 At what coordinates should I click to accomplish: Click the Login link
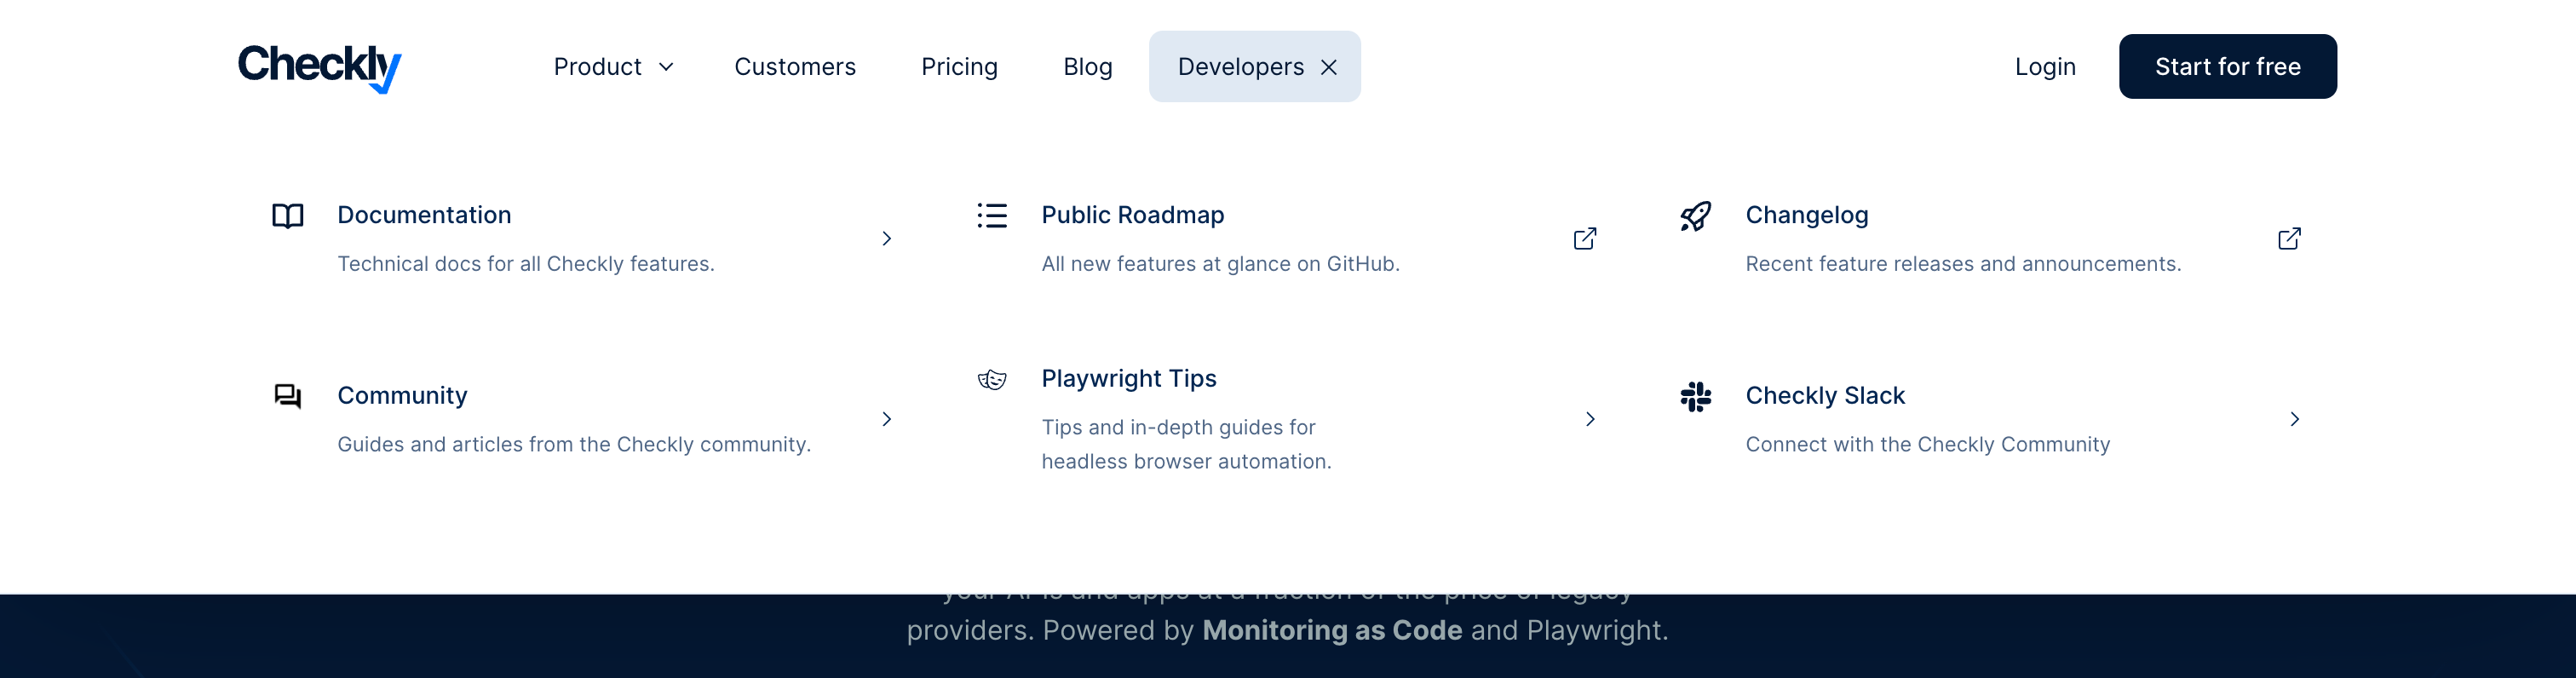pos(2045,67)
